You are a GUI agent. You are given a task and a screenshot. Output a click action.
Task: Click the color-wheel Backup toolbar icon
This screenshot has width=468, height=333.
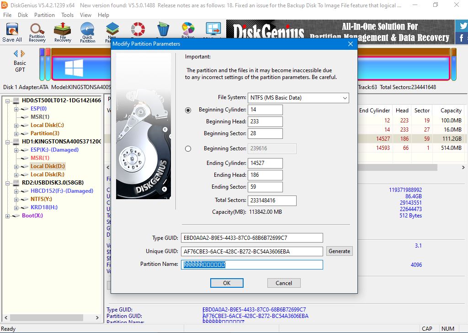(x=188, y=30)
